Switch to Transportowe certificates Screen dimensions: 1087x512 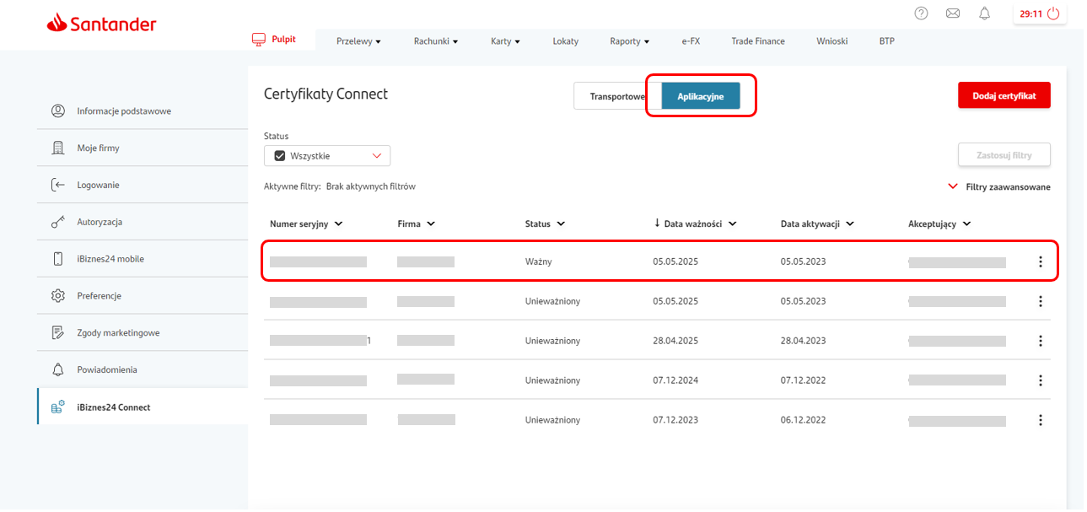coord(616,96)
